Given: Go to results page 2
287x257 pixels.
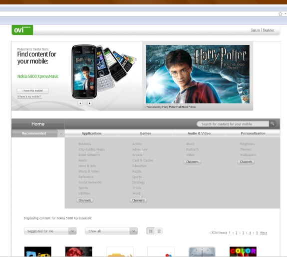Looking at the screenshot, I should click(x=236, y=233).
